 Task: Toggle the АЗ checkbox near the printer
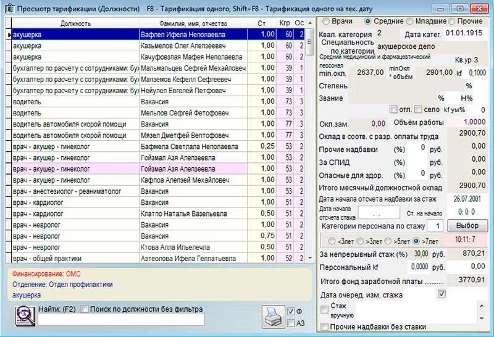tap(291, 323)
